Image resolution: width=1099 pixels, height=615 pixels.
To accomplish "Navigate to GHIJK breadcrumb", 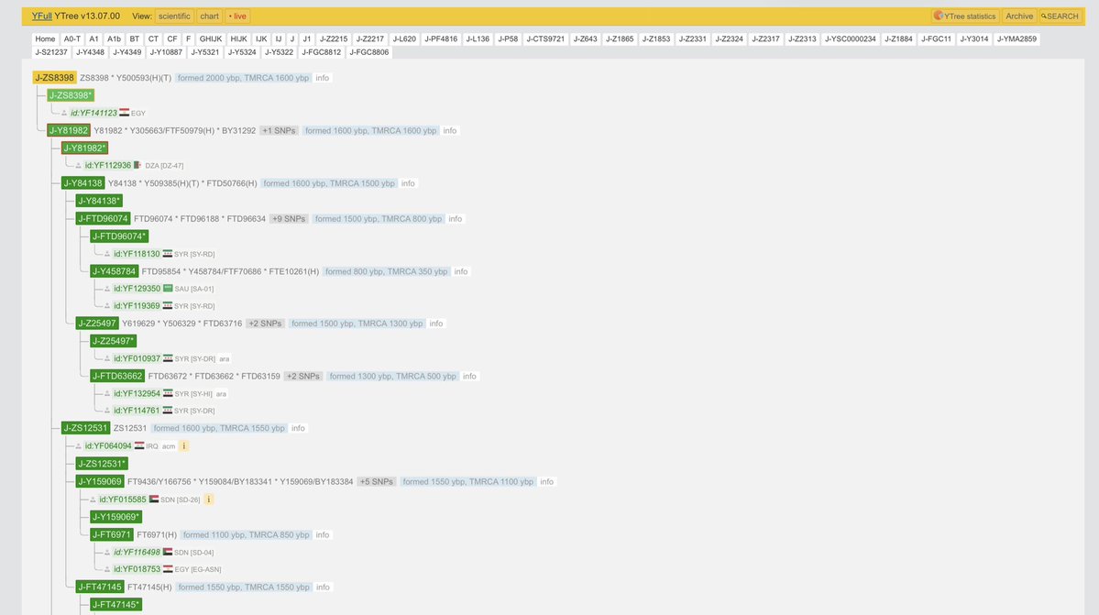I will [x=210, y=38].
